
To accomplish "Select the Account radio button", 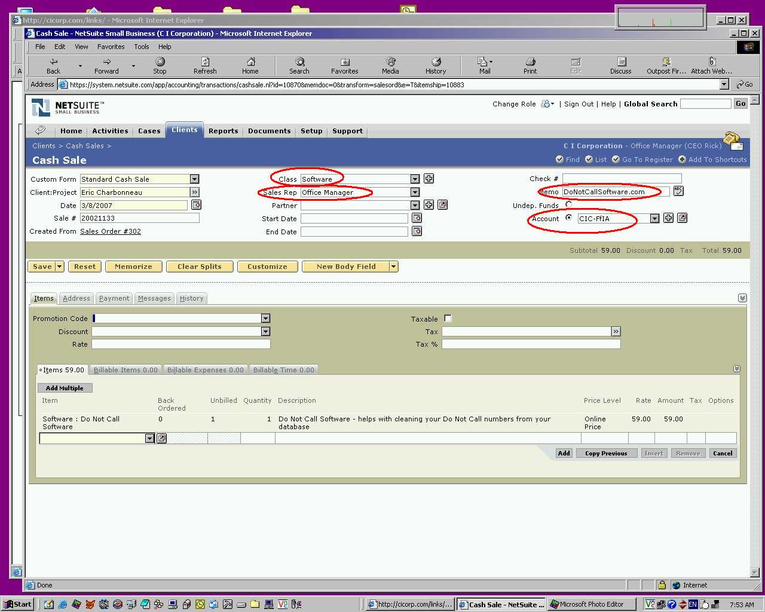I will click(x=568, y=218).
